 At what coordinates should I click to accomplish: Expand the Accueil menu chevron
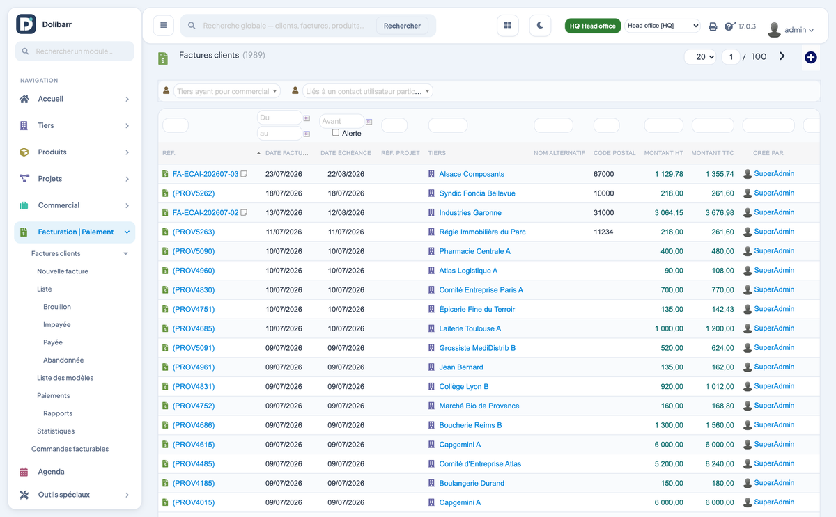[127, 100]
